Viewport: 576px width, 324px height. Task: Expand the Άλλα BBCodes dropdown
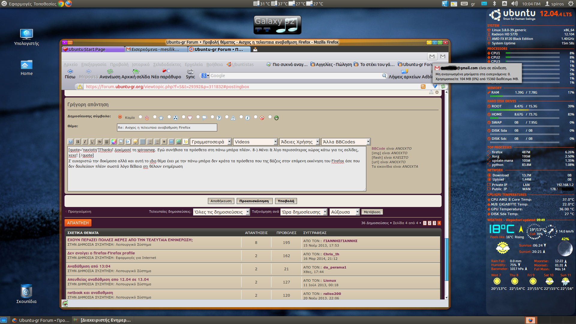coord(346,142)
